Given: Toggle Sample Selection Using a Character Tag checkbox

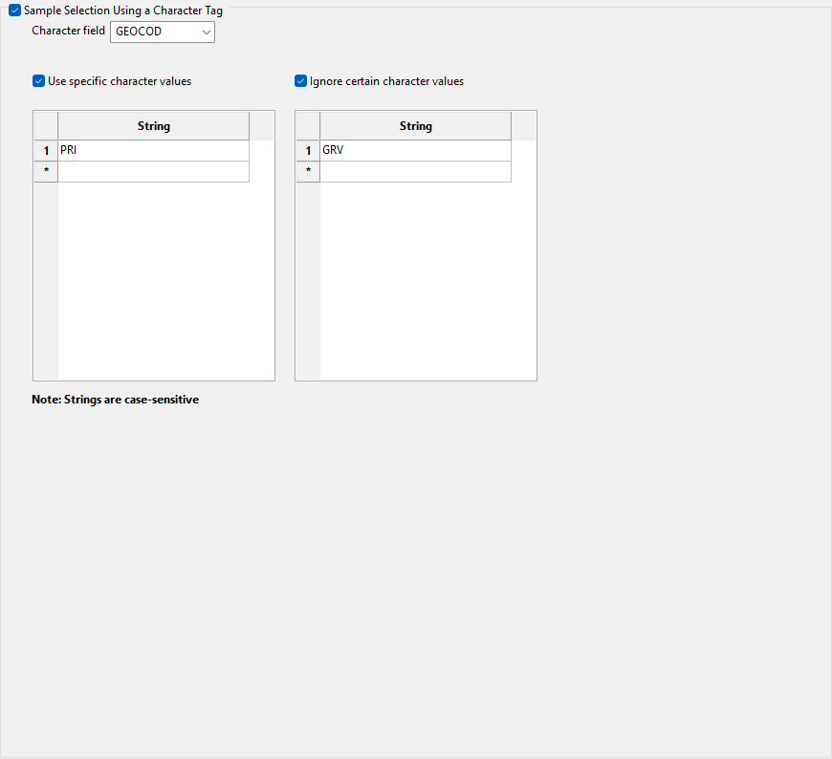Looking at the screenshot, I should [x=15, y=11].
